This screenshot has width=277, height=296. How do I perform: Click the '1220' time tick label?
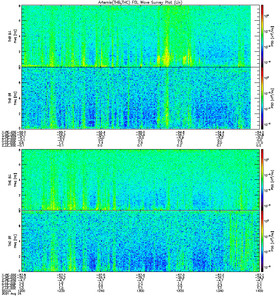[x=61, y=291]
